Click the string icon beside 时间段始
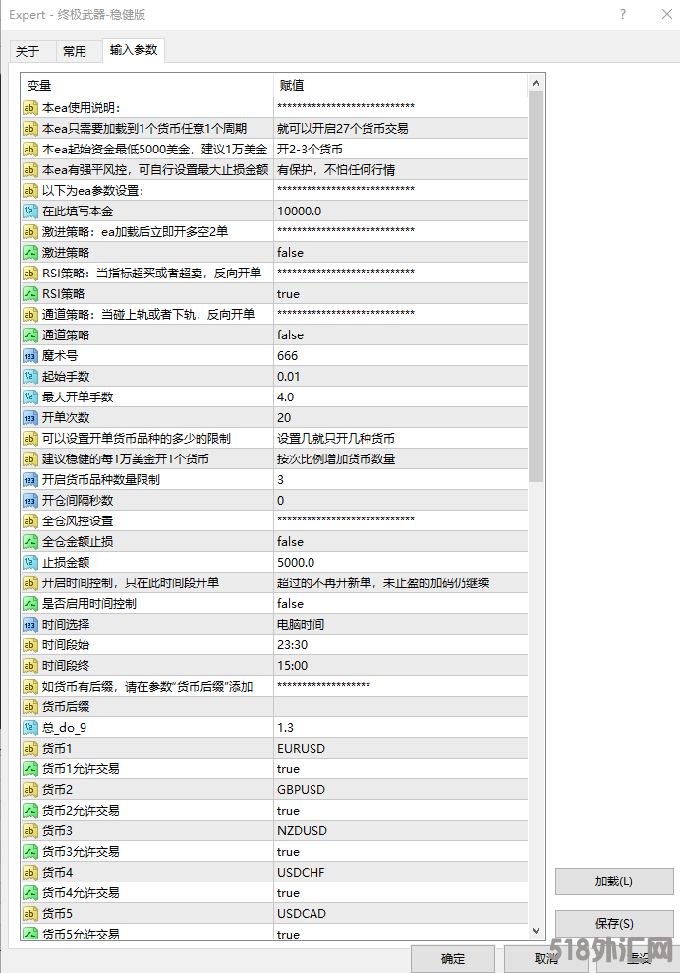This screenshot has width=680, height=973. 29,645
